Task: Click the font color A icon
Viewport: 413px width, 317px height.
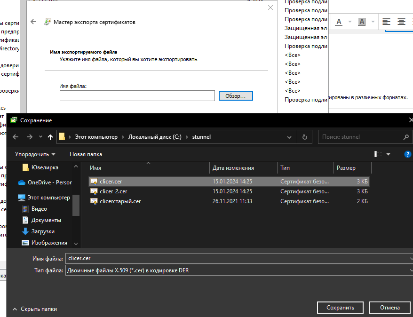Action: tap(339, 22)
